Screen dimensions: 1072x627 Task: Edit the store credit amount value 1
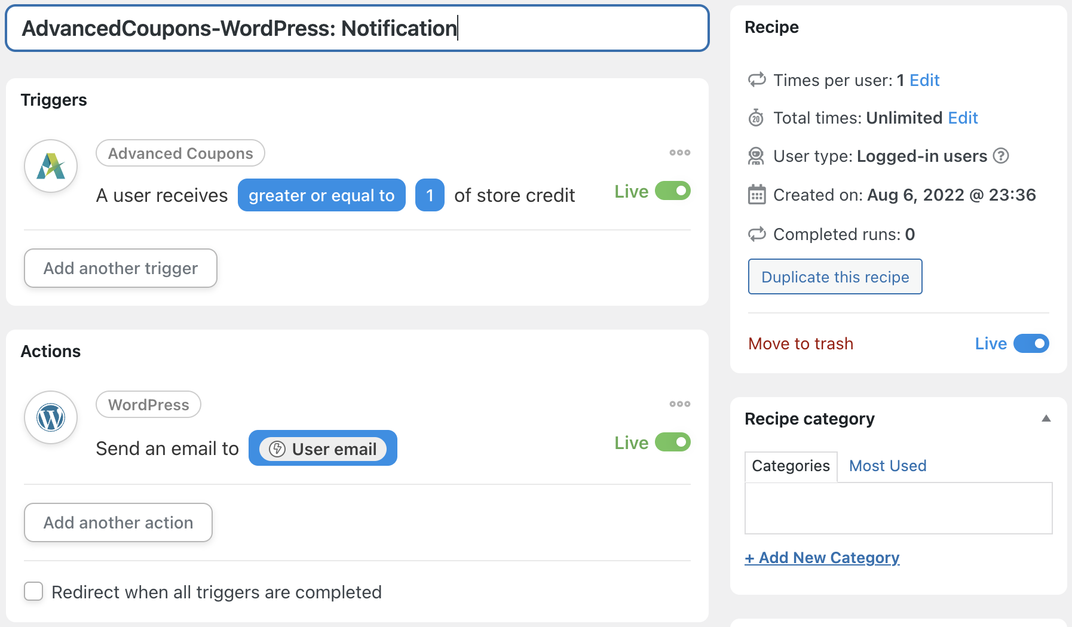[x=430, y=195]
